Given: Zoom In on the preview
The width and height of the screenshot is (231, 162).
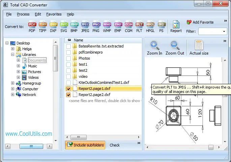Looking at the screenshot, I should coord(154,48).
